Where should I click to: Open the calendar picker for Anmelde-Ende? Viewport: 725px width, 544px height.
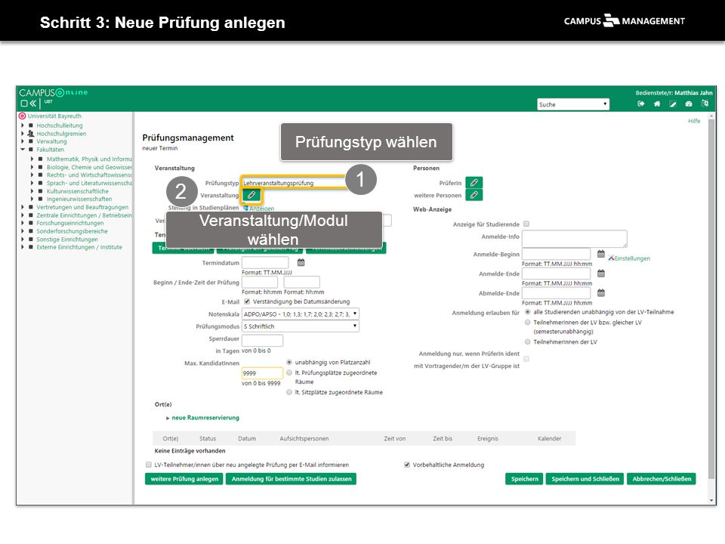[601, 274]
